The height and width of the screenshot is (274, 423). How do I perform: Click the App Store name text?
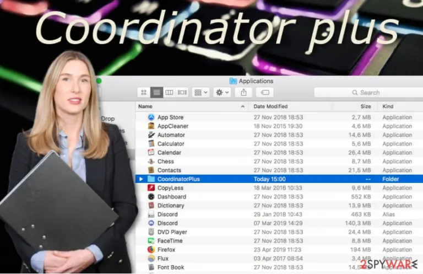(171, 117)
